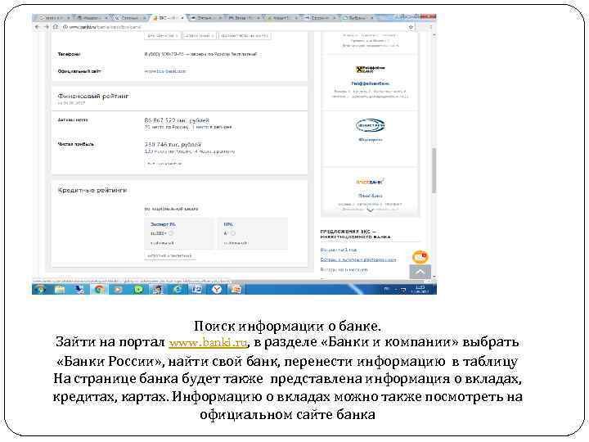Click the Raiffeisenbank logo
589x442 pixels.
point(370,70)
